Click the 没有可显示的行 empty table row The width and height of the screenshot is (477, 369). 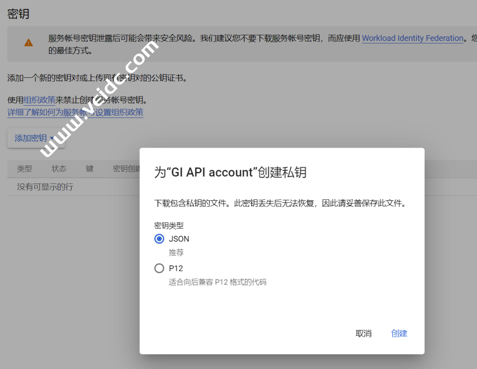(x=45, y=187)
